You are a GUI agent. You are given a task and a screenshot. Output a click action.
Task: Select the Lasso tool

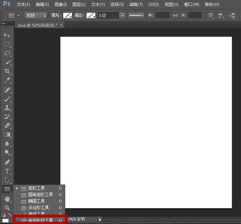click(x=7, y=53)
